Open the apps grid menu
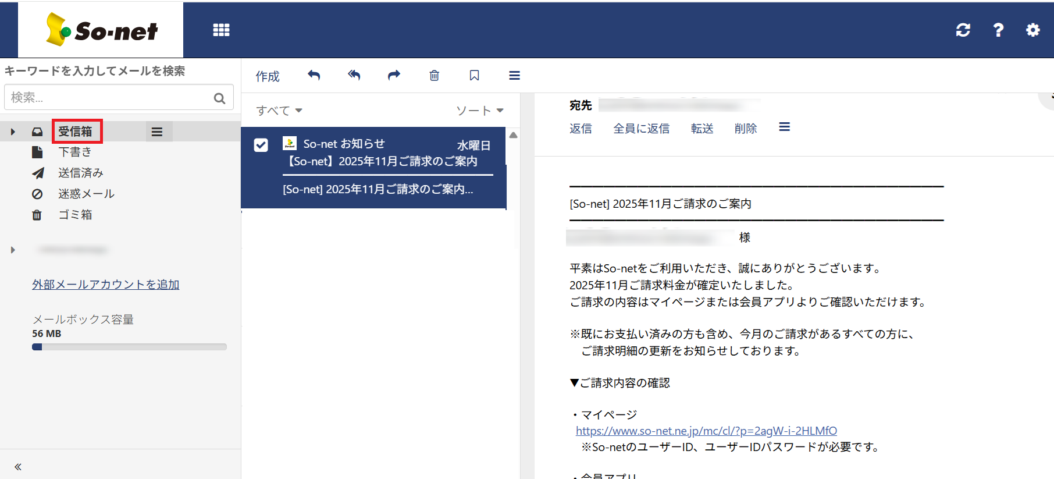1054x479 pixels. (x=221, y=30)
